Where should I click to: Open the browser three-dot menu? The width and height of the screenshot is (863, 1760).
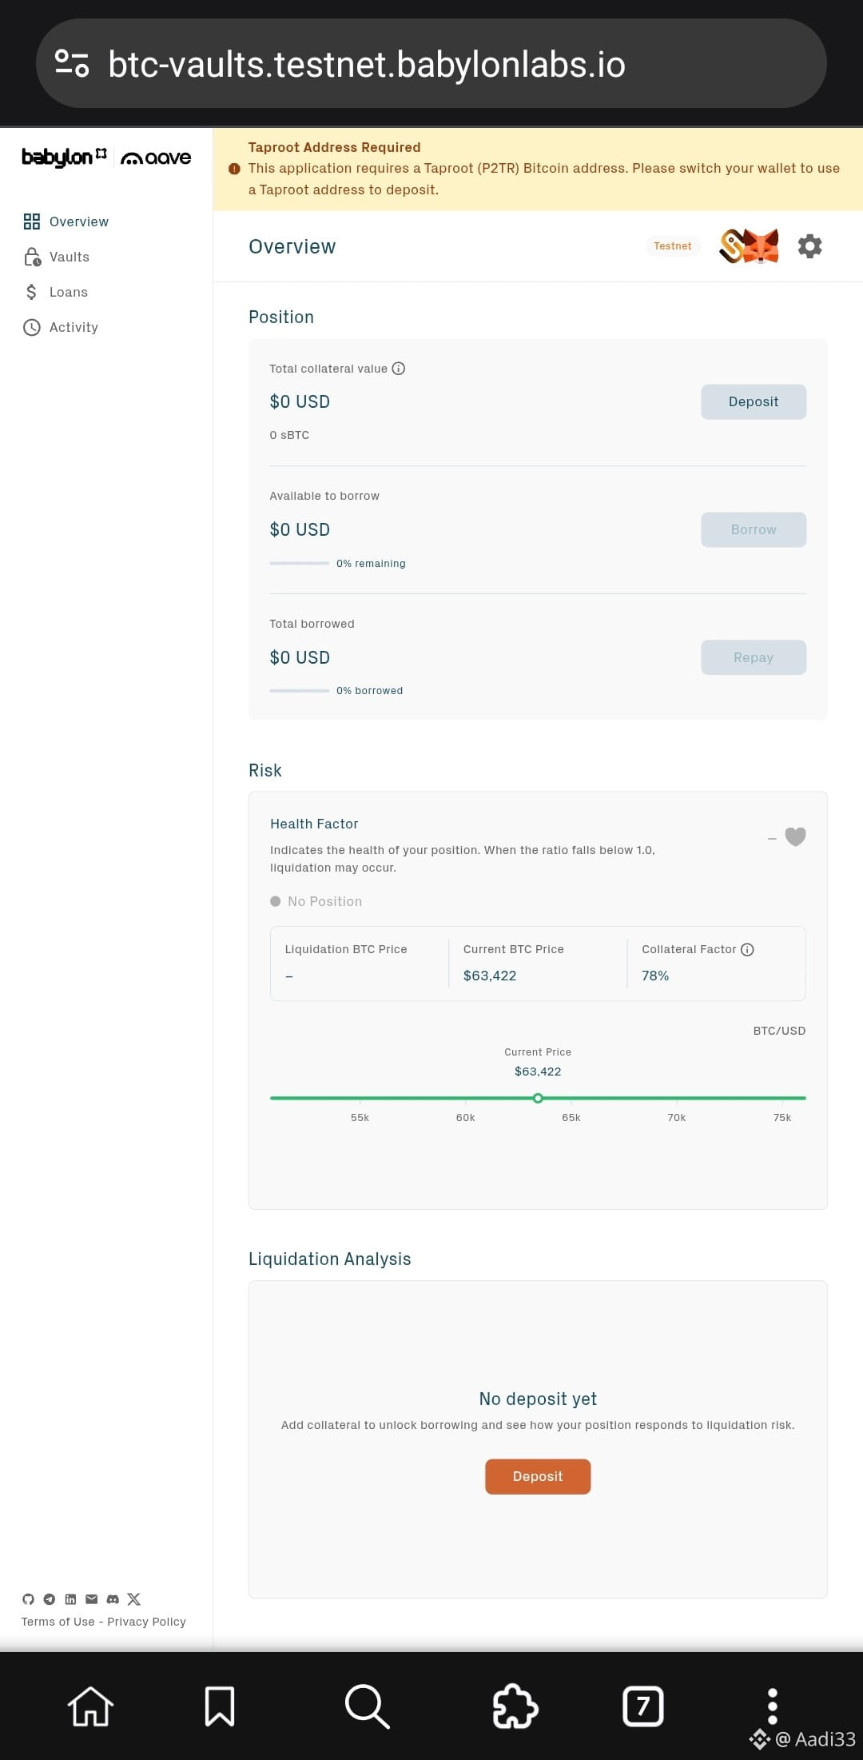pyautogui.click(x=772, y=1706)
